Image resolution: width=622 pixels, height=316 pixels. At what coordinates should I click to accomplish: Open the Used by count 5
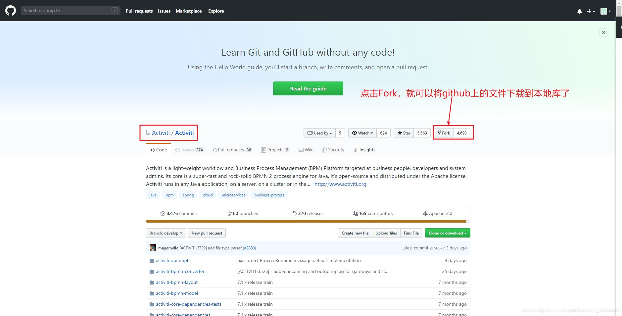(340, 133)
